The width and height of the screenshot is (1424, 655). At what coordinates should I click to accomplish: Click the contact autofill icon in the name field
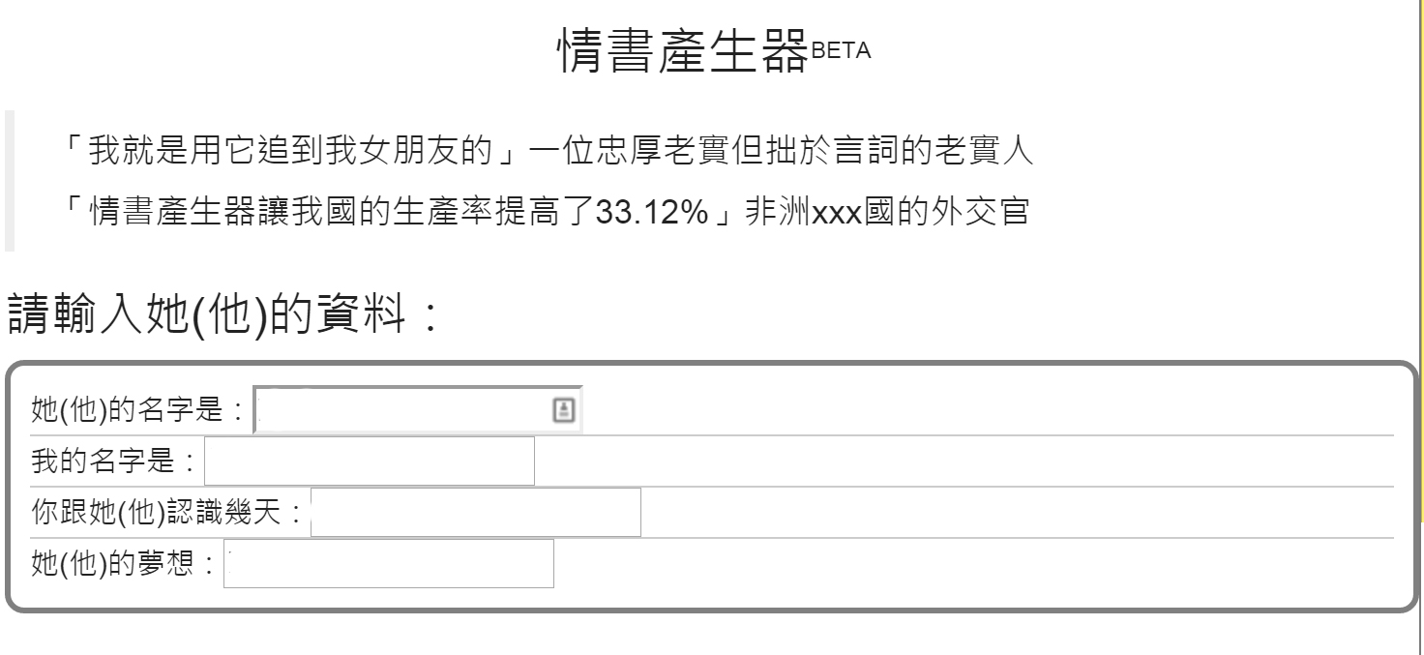click(x=562, y=410)
